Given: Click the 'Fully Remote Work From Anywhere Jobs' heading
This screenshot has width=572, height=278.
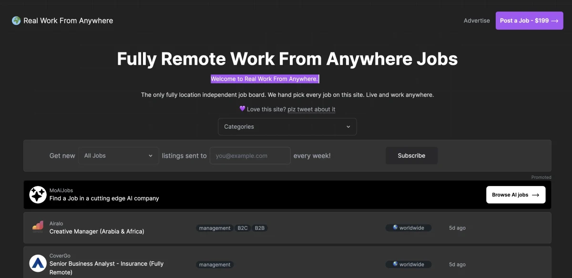Looking at the screenshot, I should pyautogui.click(x=287, y=59).
